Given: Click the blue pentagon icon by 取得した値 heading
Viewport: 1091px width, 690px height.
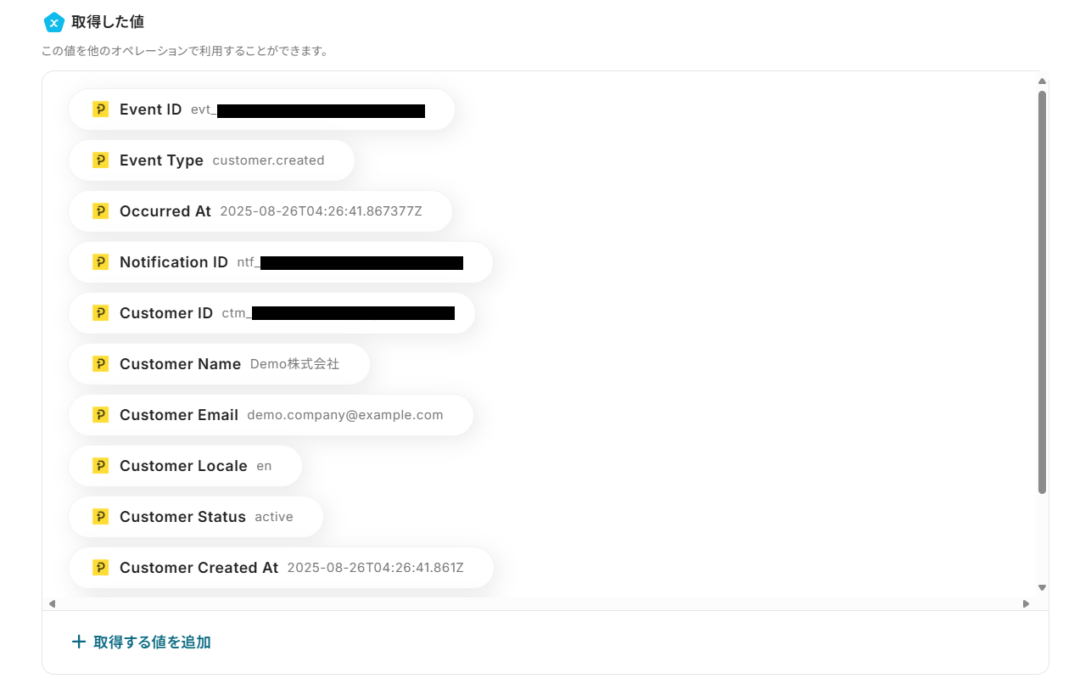Looking at the screenshot, I should 53,22.
